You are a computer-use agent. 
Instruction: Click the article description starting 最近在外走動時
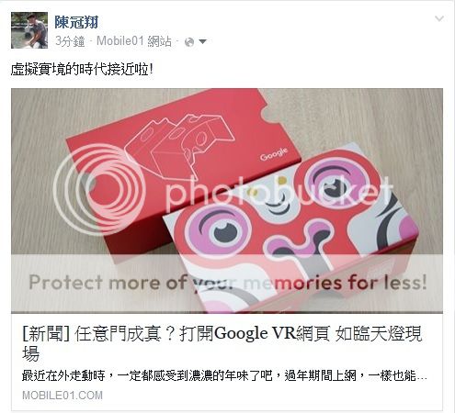pos(224,375)
